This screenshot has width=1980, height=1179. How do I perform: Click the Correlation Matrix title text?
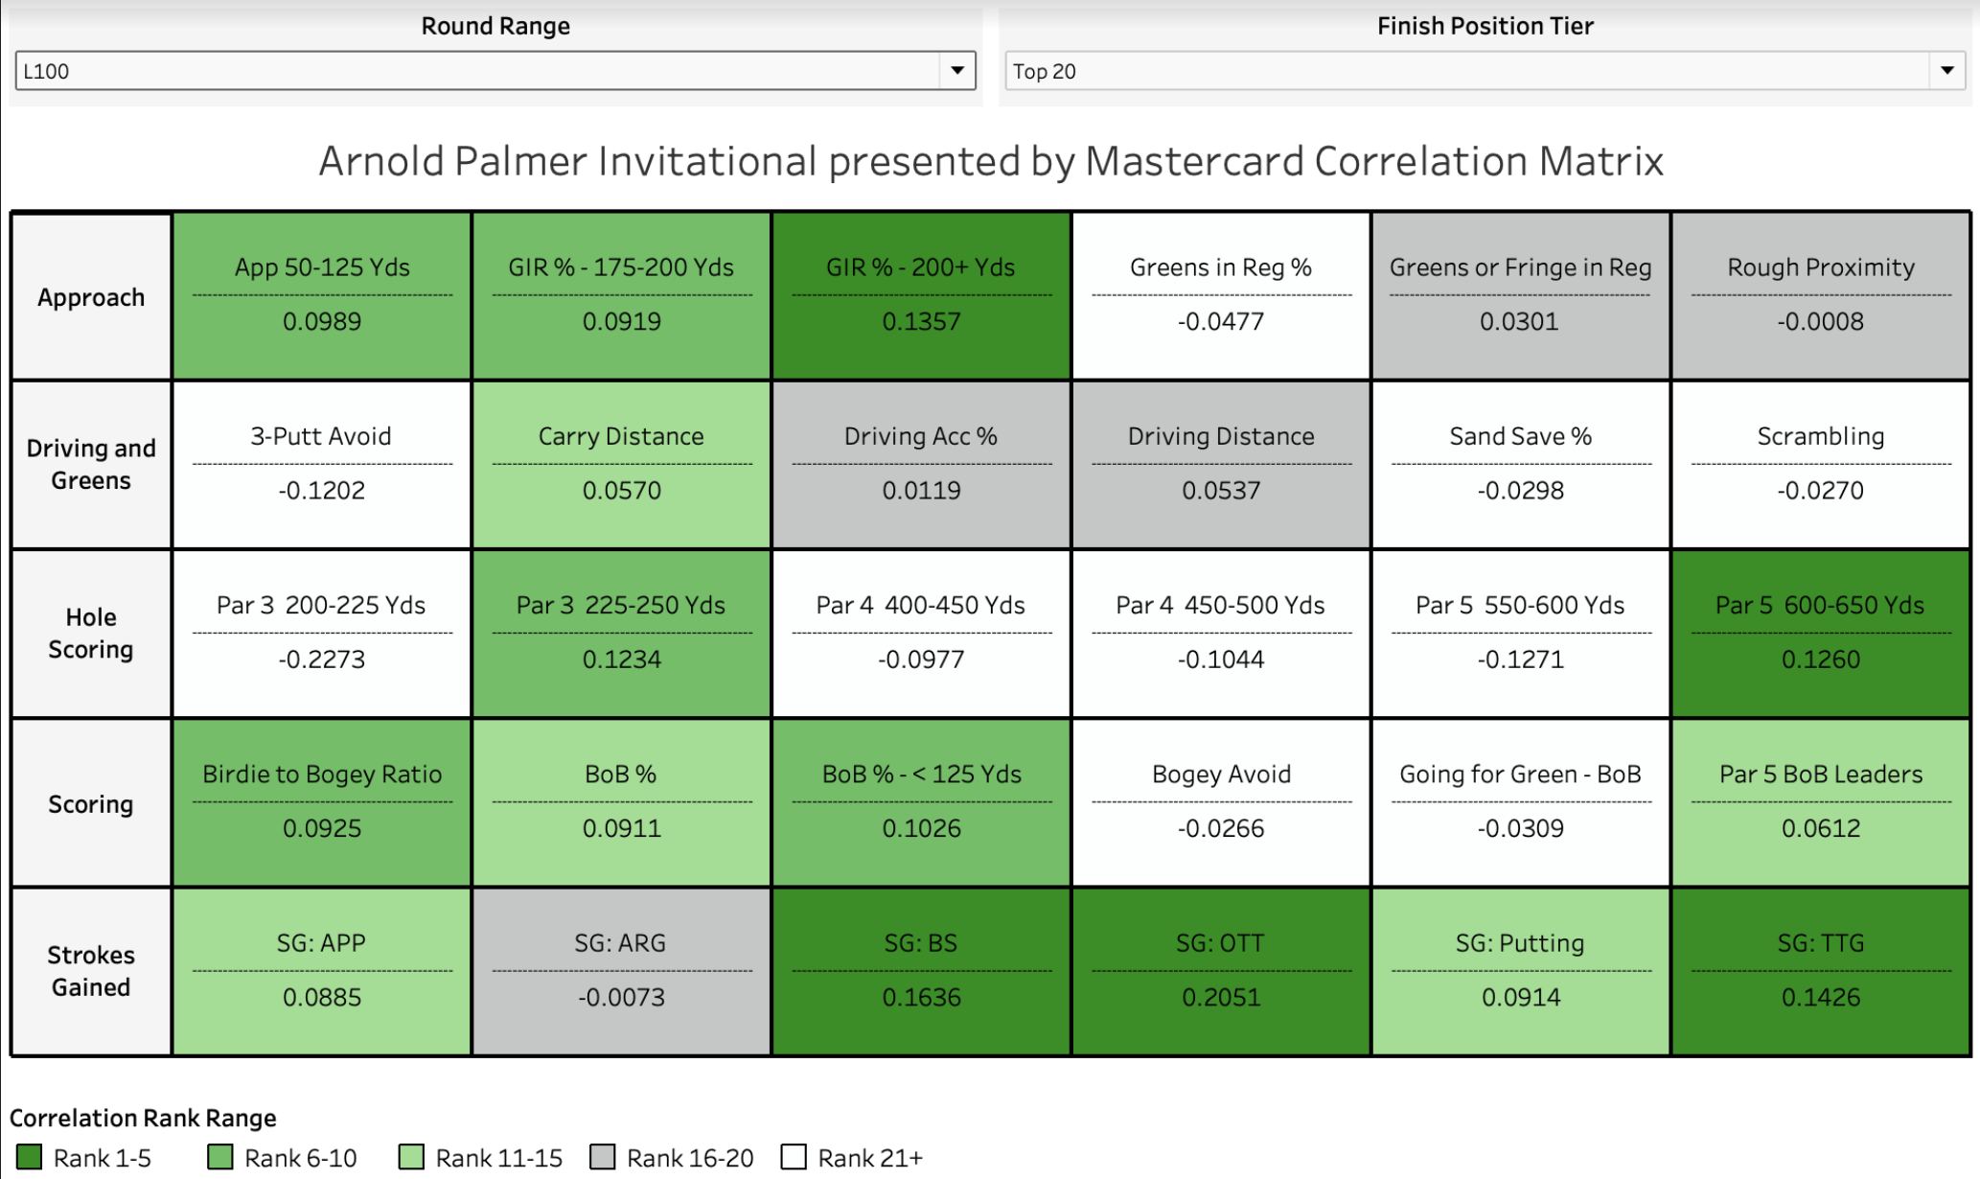pyautogui.click(x=990, y=161)
